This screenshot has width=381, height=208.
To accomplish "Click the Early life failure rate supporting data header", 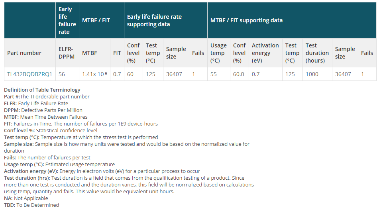I will tap(166, 20).
